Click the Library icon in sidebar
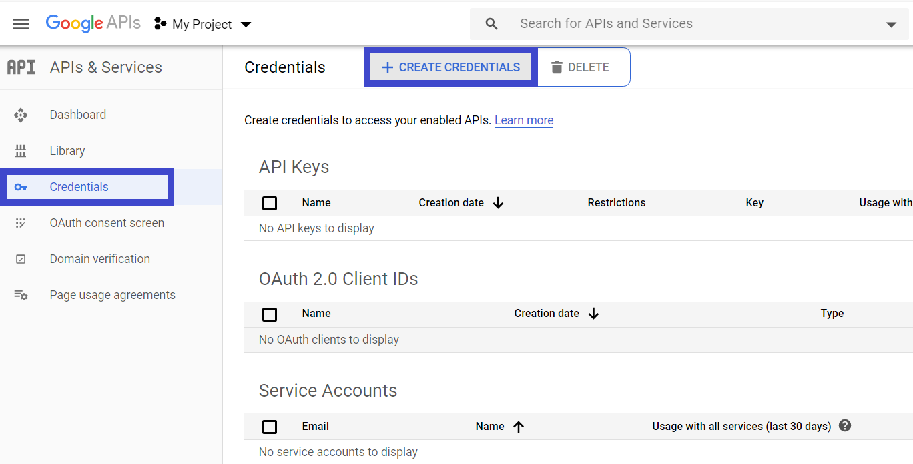Screen dimensions: 913x464 point(21,151)
